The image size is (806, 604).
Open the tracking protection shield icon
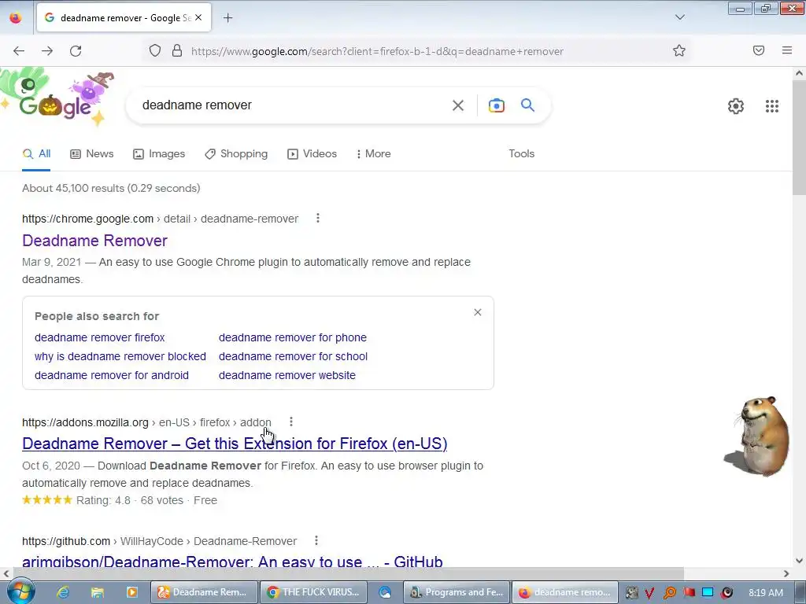click(x=155, y=51)
